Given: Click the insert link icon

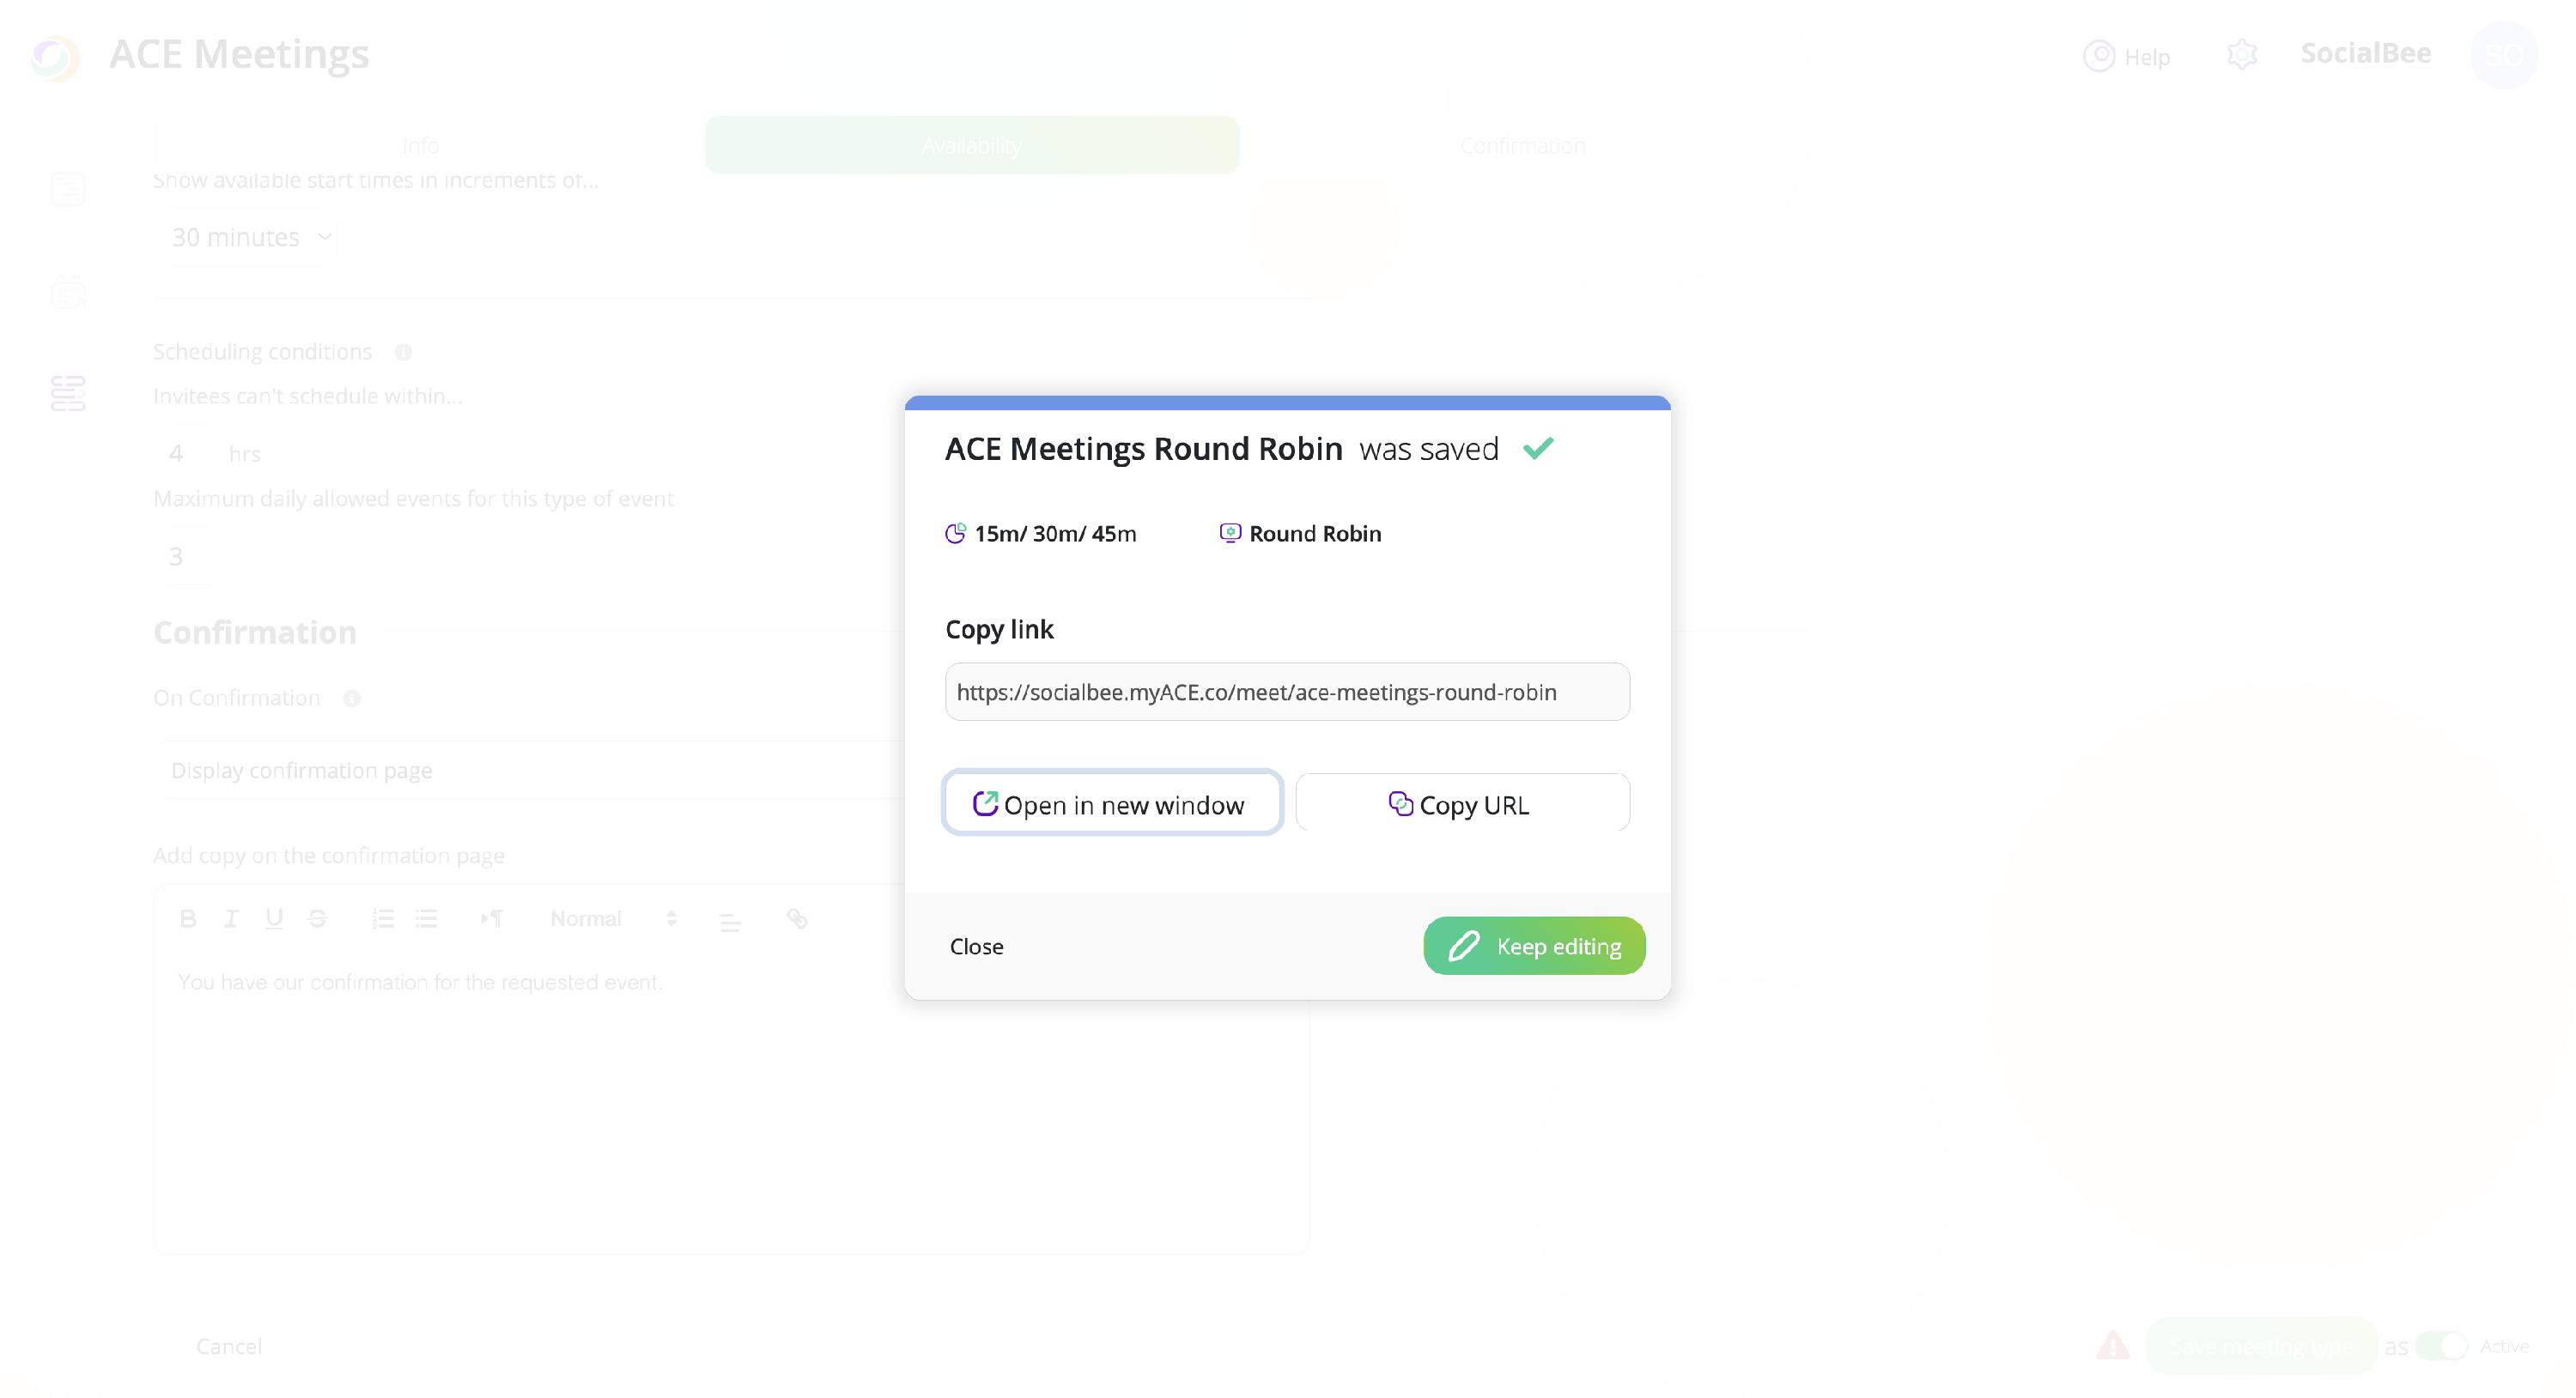Looking at the screenshot, I should (x=796, y=918).
